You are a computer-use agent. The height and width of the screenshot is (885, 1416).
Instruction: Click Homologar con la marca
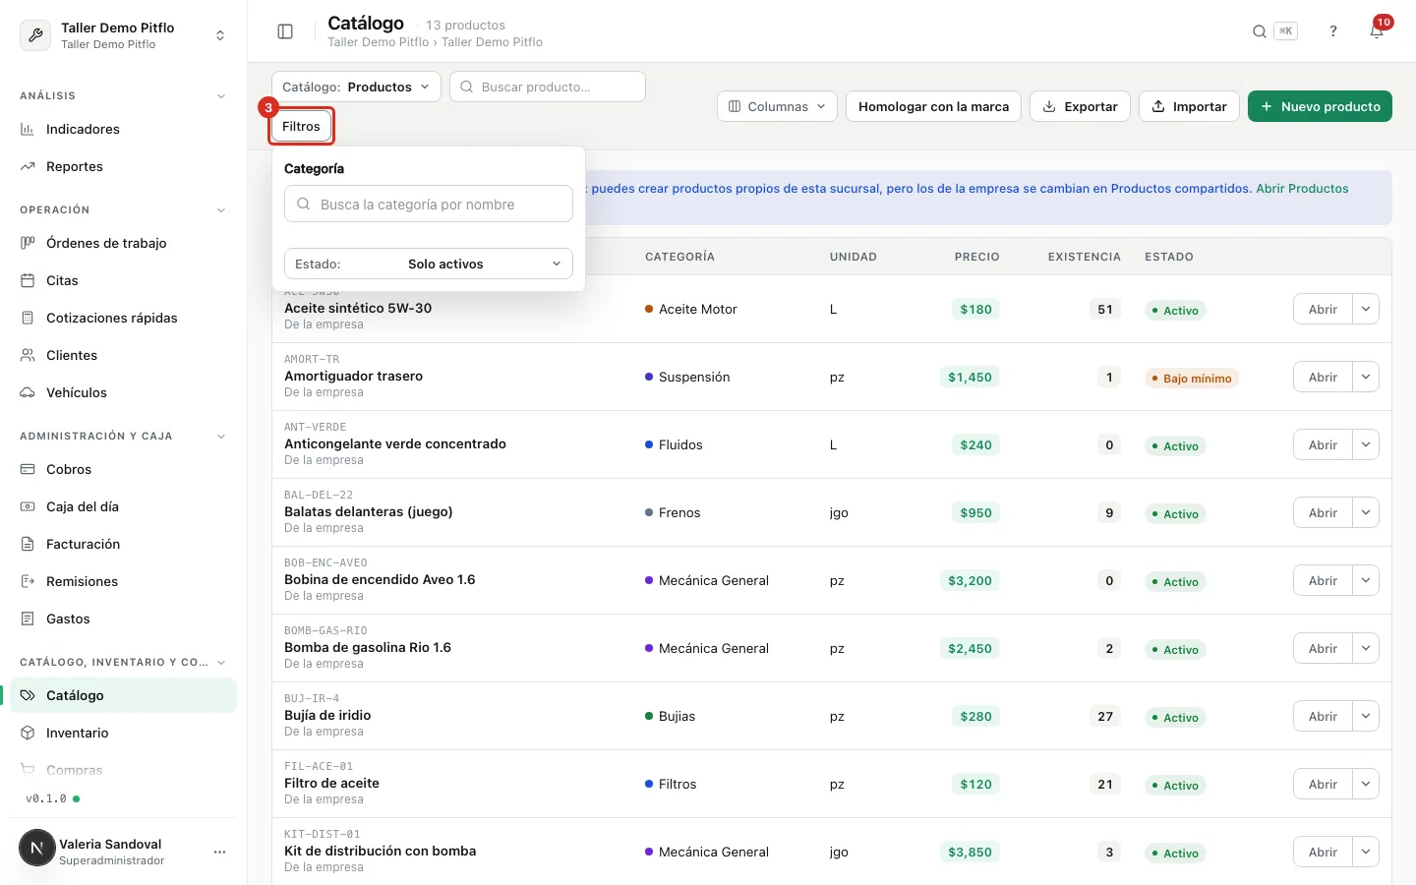[x=933, y=106]
